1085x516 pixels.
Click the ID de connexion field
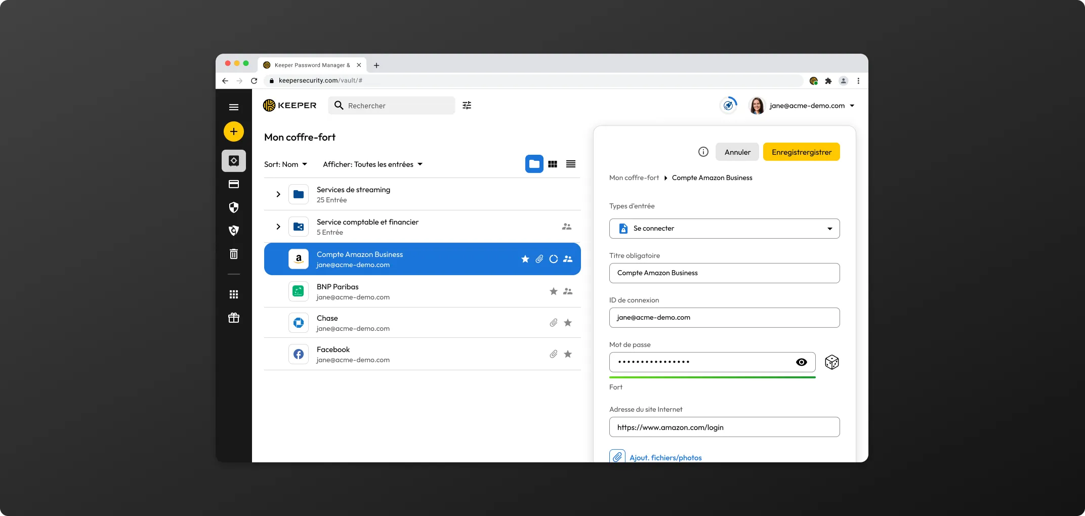coord(724,318)
